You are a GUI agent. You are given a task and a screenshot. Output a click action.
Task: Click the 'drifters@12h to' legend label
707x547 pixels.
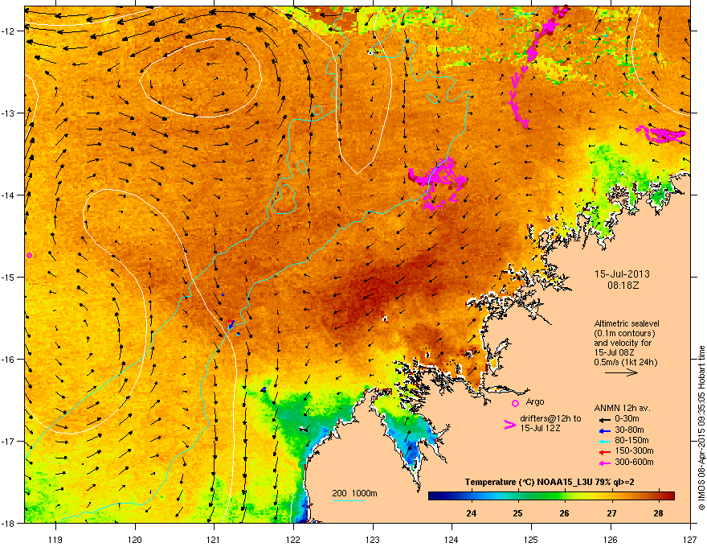pyautogui.click(x=550, y=419)
